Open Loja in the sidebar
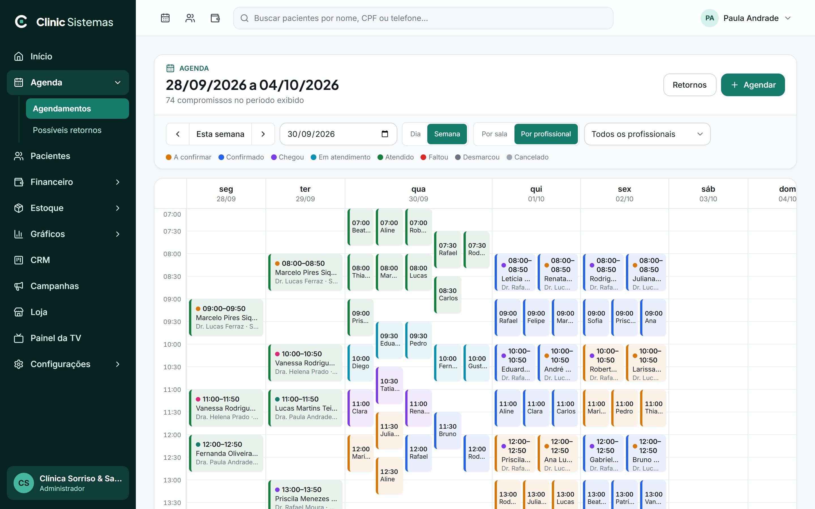Image resolution: width=815 pixels, height=509 pixels. [68, 312]
